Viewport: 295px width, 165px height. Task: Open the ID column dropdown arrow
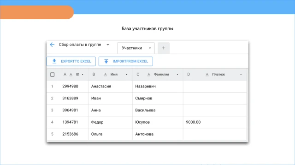pyautogui.click(x=83, y=74)
